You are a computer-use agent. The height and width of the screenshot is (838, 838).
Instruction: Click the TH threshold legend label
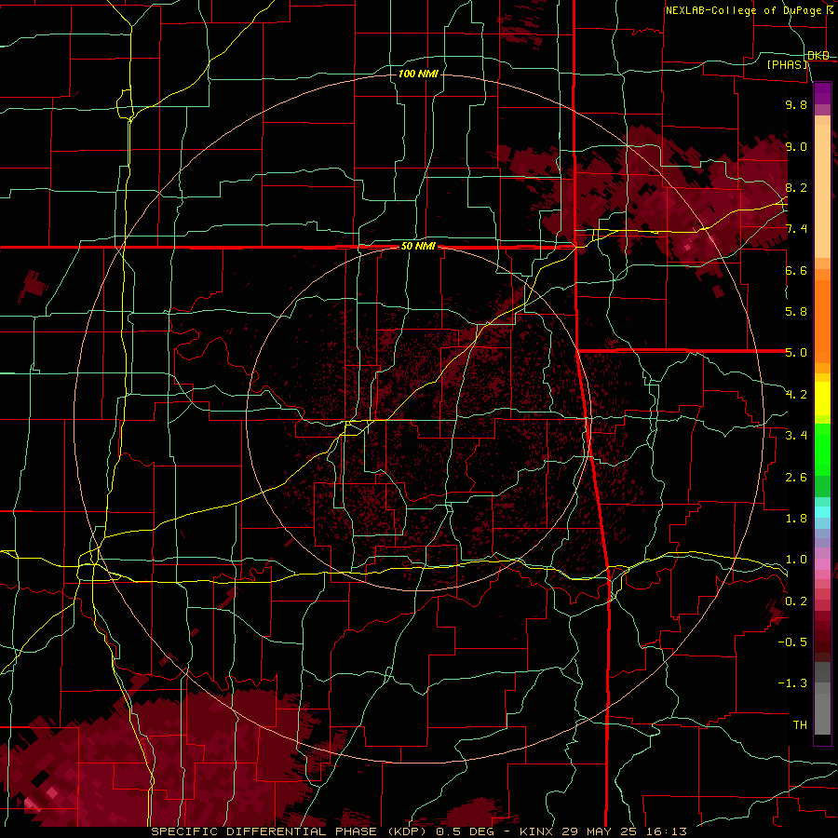800,724
